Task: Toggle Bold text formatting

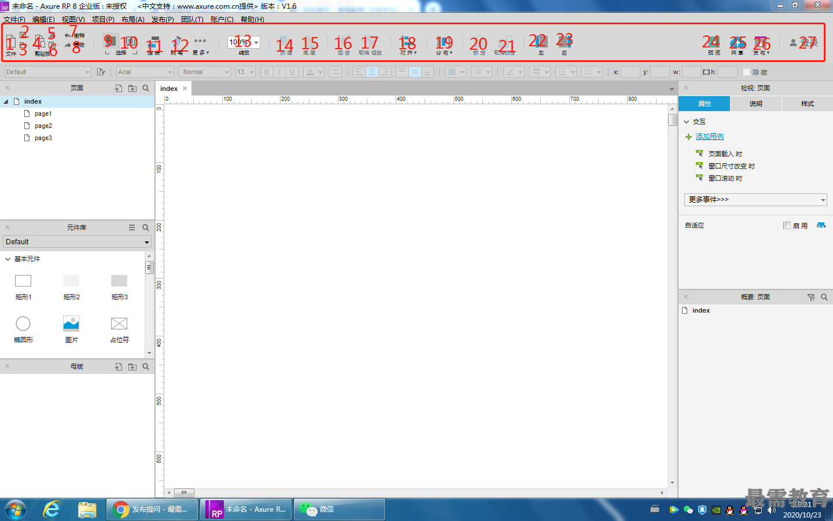Action: [x=267, y=72]
